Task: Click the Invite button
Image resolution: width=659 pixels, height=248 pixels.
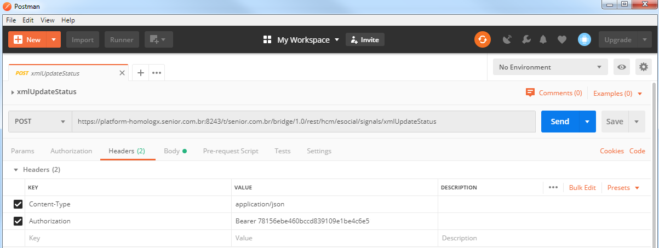Action: pos(365,39)
